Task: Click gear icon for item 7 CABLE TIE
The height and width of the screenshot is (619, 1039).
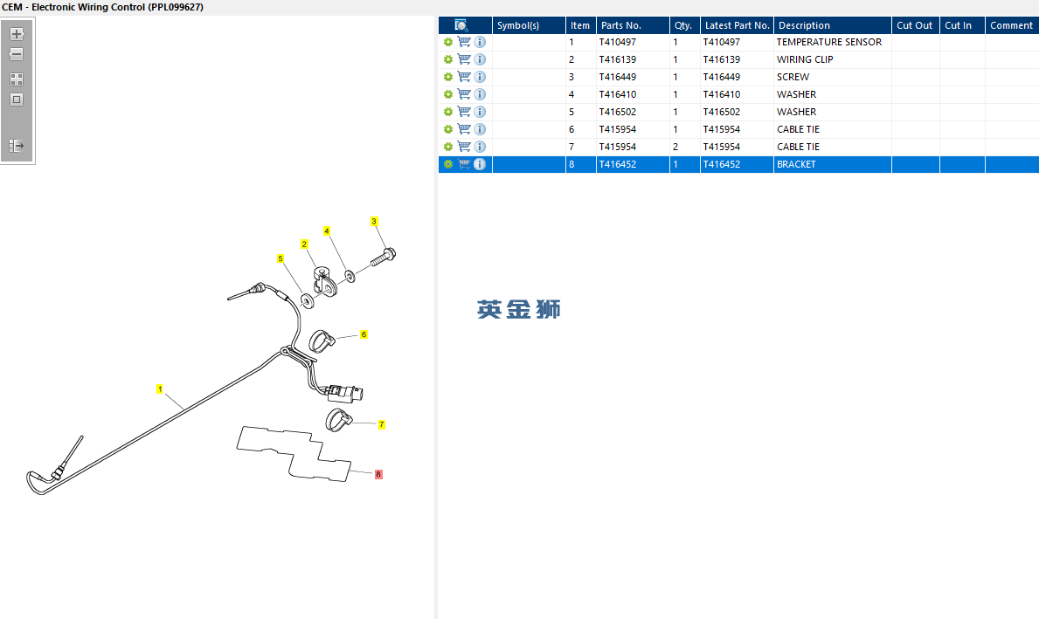Action: point(448,147)
